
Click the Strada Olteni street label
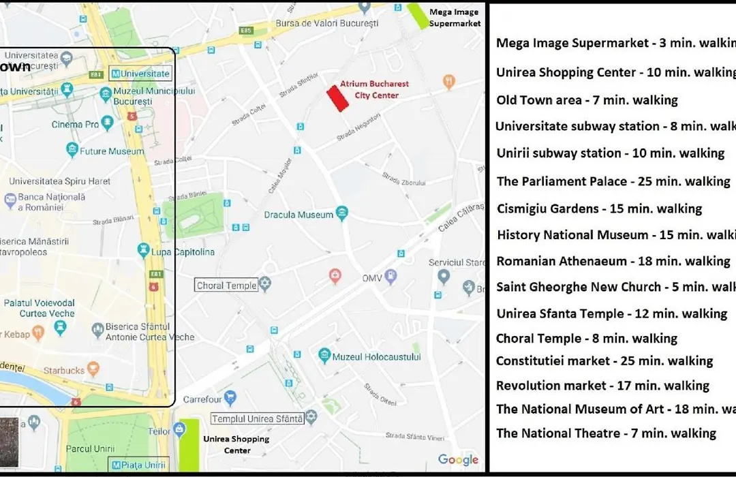[x=380, y=395]
